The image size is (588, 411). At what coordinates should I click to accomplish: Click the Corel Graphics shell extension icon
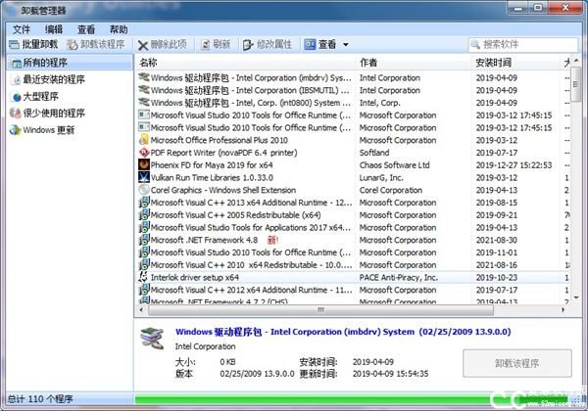coord(144,190)
